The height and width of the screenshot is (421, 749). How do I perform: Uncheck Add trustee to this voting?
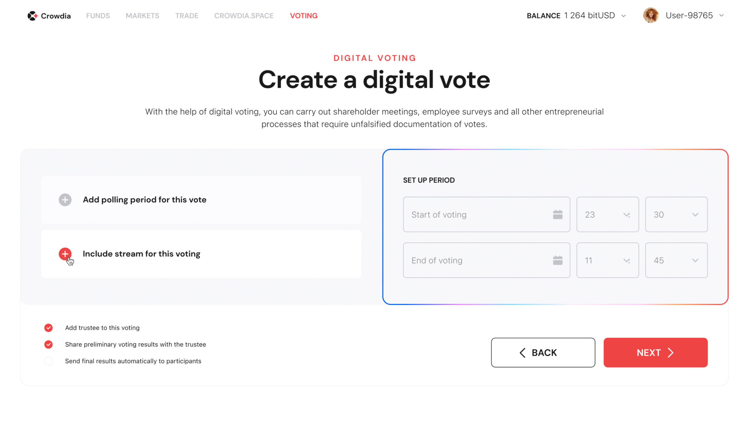coord(49,328)
